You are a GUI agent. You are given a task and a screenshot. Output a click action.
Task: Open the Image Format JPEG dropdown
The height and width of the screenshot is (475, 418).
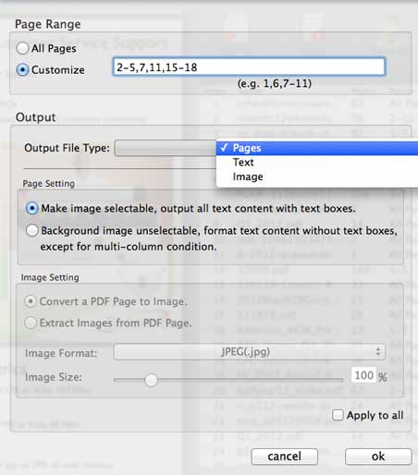(x=249, y=352)
